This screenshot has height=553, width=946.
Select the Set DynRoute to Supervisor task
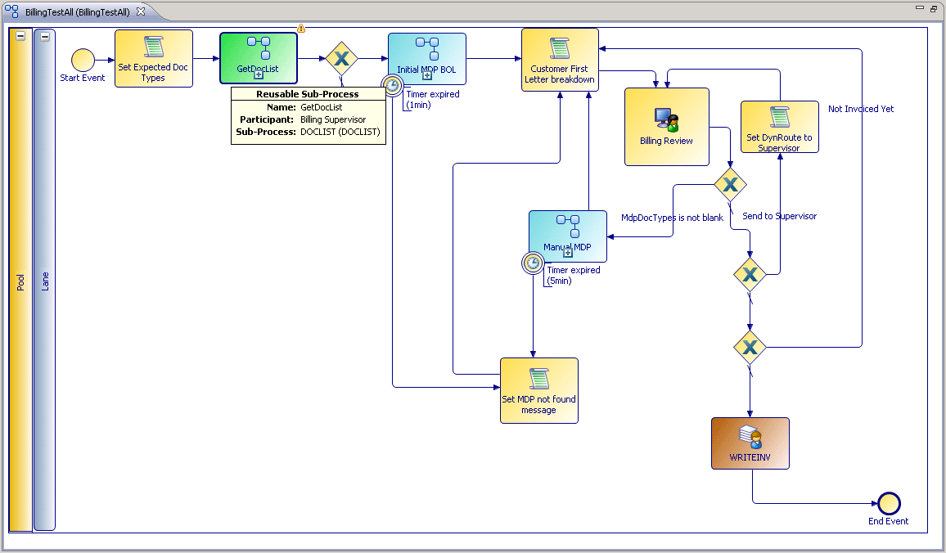(x=779, y=127)
